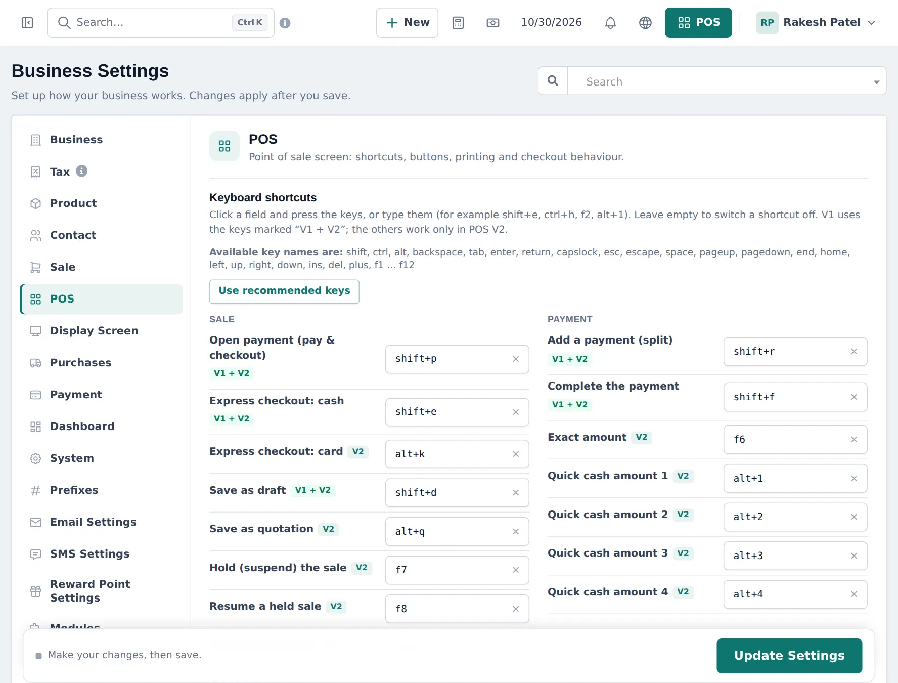Screen dimensions: 898x683
Task: Go to Purchases settings
Action: coord(101,363)
